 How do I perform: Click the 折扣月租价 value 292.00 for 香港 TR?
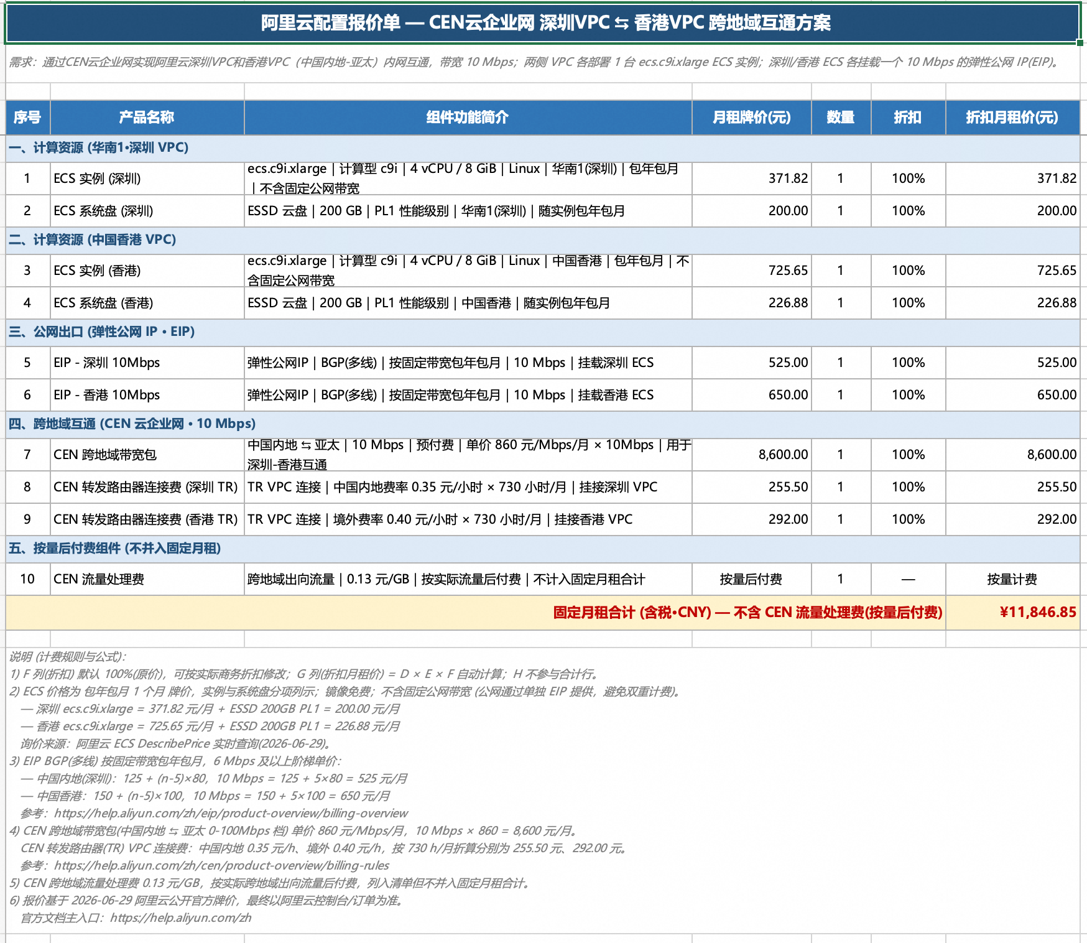[1012, 519]
